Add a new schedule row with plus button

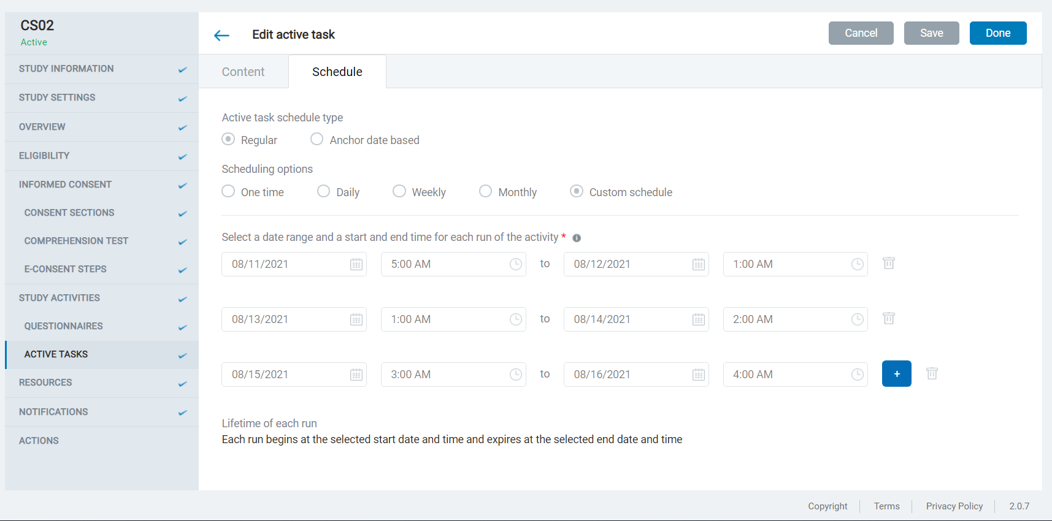pos(897,374)
